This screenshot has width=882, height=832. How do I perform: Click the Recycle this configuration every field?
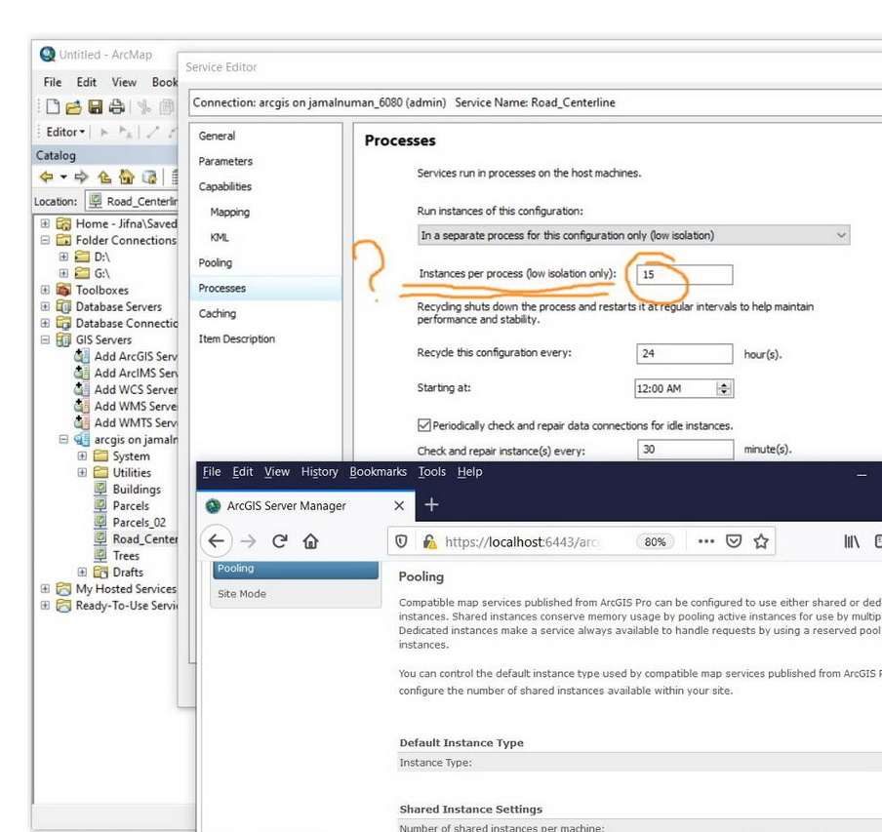(685, 354)
